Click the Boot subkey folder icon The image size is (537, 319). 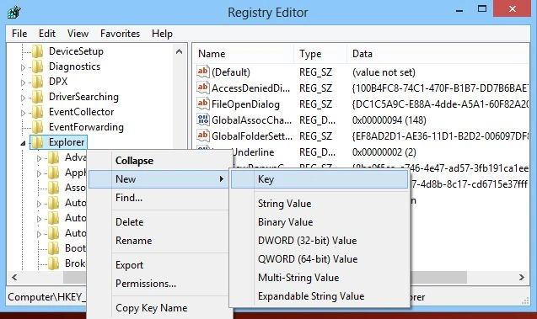pos(53,248)
